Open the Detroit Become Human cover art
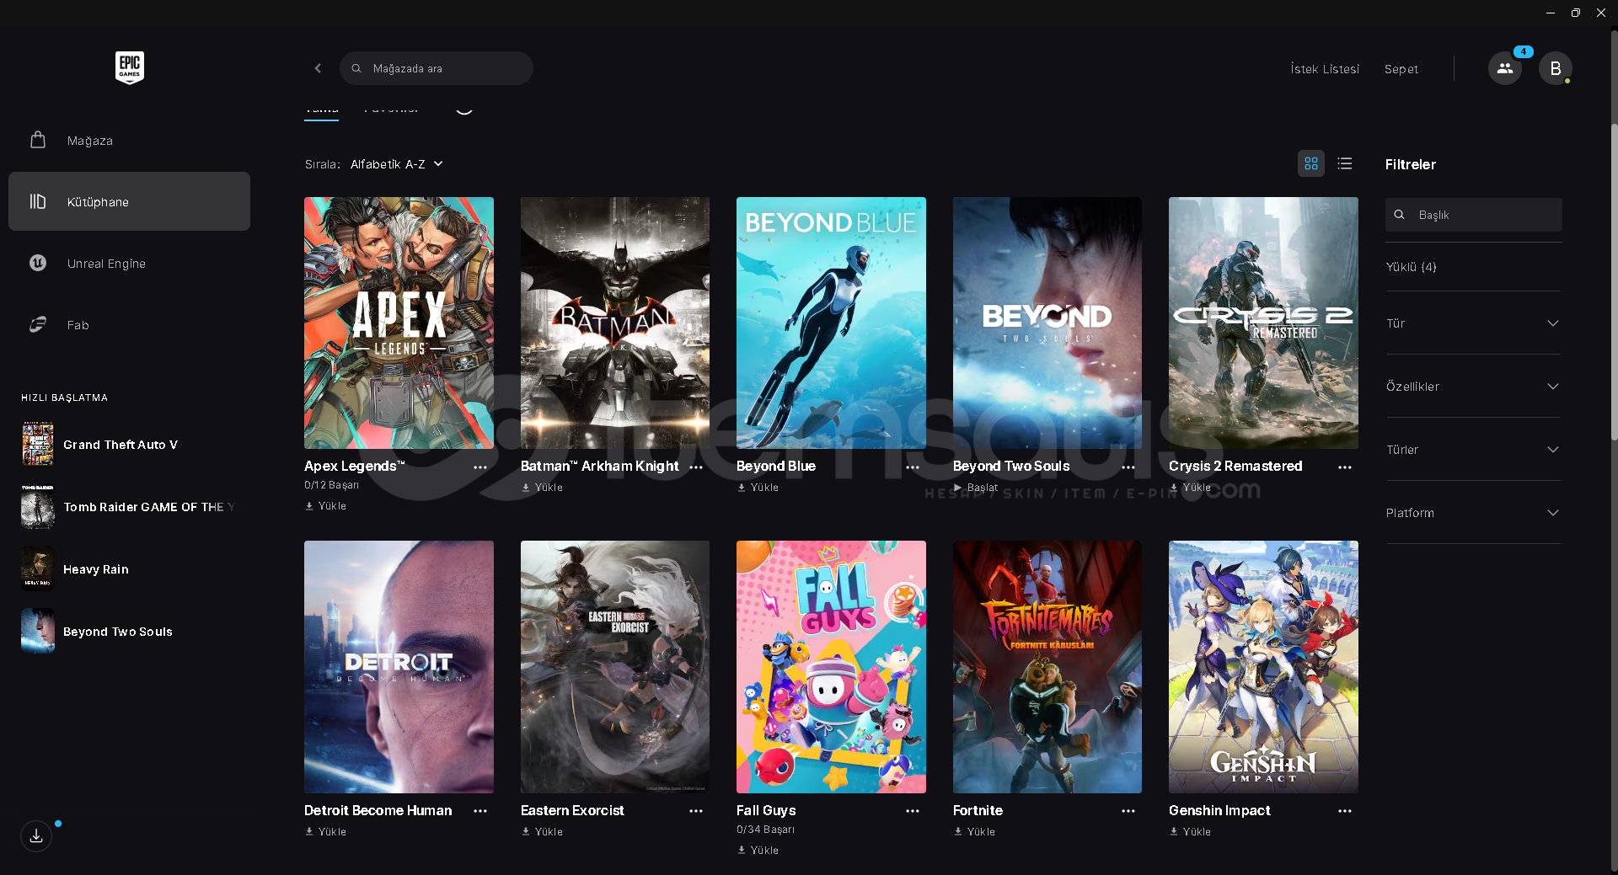The image size is (1618, 875). coord(399,667)
